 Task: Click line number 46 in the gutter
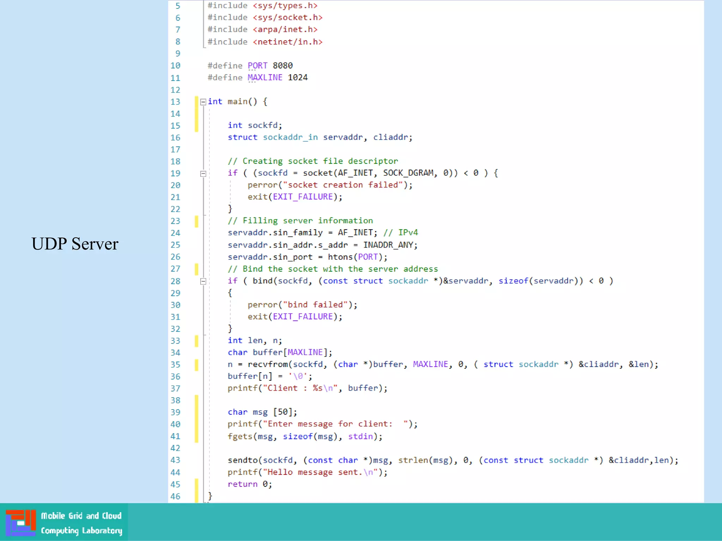click(175, 497)
